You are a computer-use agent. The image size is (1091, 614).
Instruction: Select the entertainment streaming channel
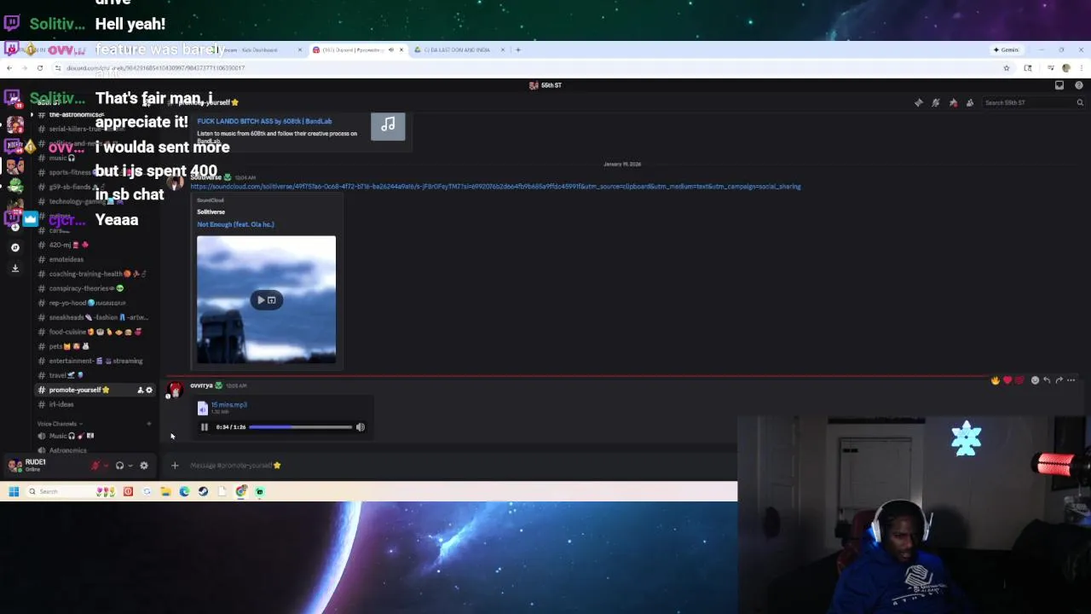(x=94, y=361)
